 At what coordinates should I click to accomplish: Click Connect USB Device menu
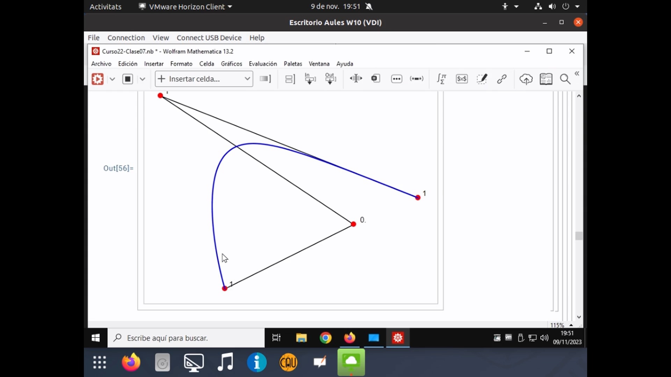tap(209, 37)
